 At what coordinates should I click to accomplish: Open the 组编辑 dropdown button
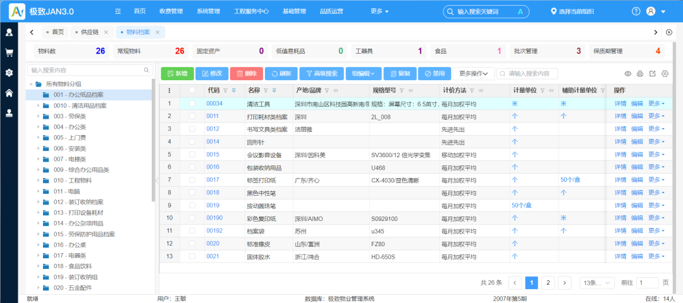tap(364, 73)
